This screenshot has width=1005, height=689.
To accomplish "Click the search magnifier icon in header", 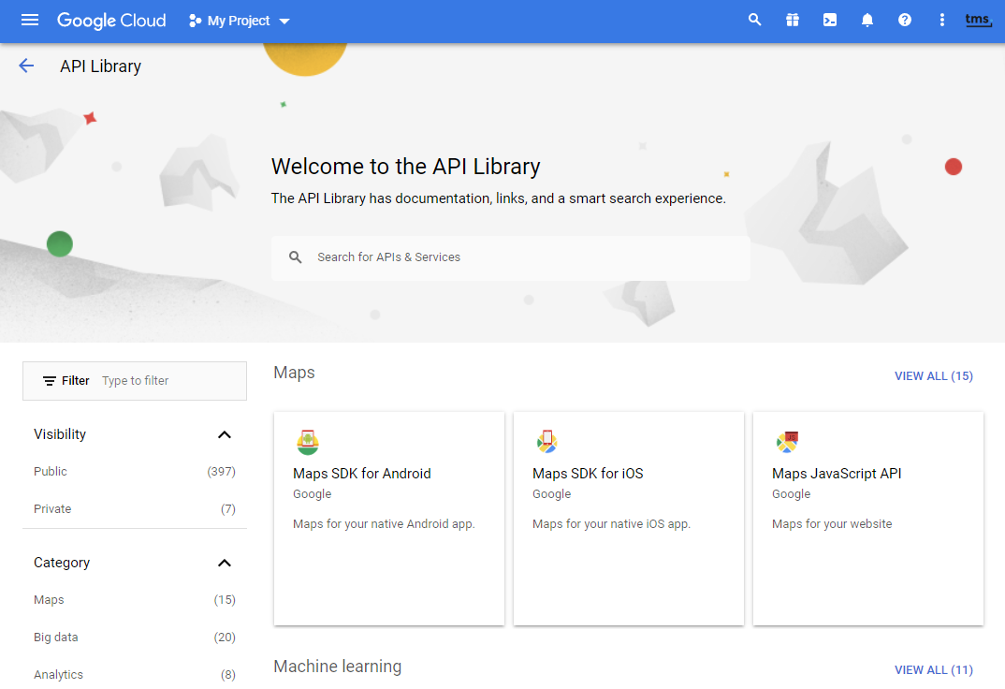I will pyautogui.click(x=755, y=20).
